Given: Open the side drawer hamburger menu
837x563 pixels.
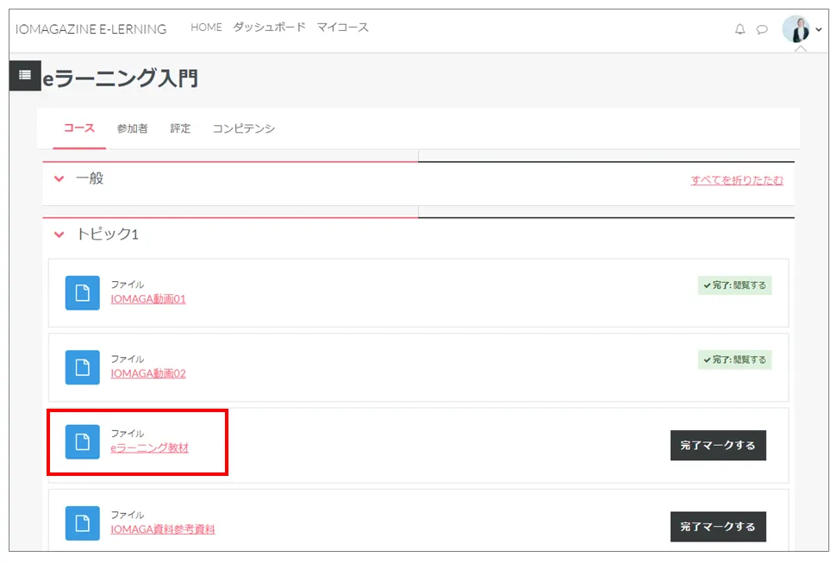Looking at the screenshot, I should point(25,76).
